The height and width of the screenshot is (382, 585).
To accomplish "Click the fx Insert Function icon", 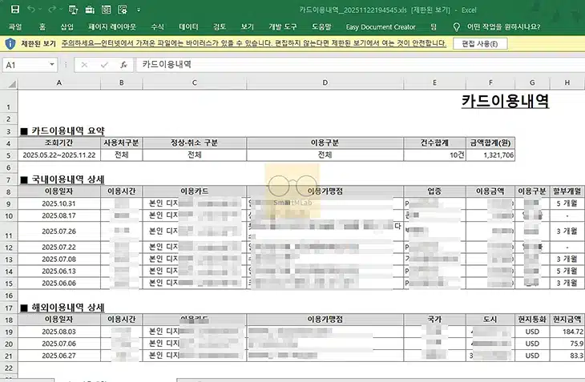I will (x=124, y=65).
